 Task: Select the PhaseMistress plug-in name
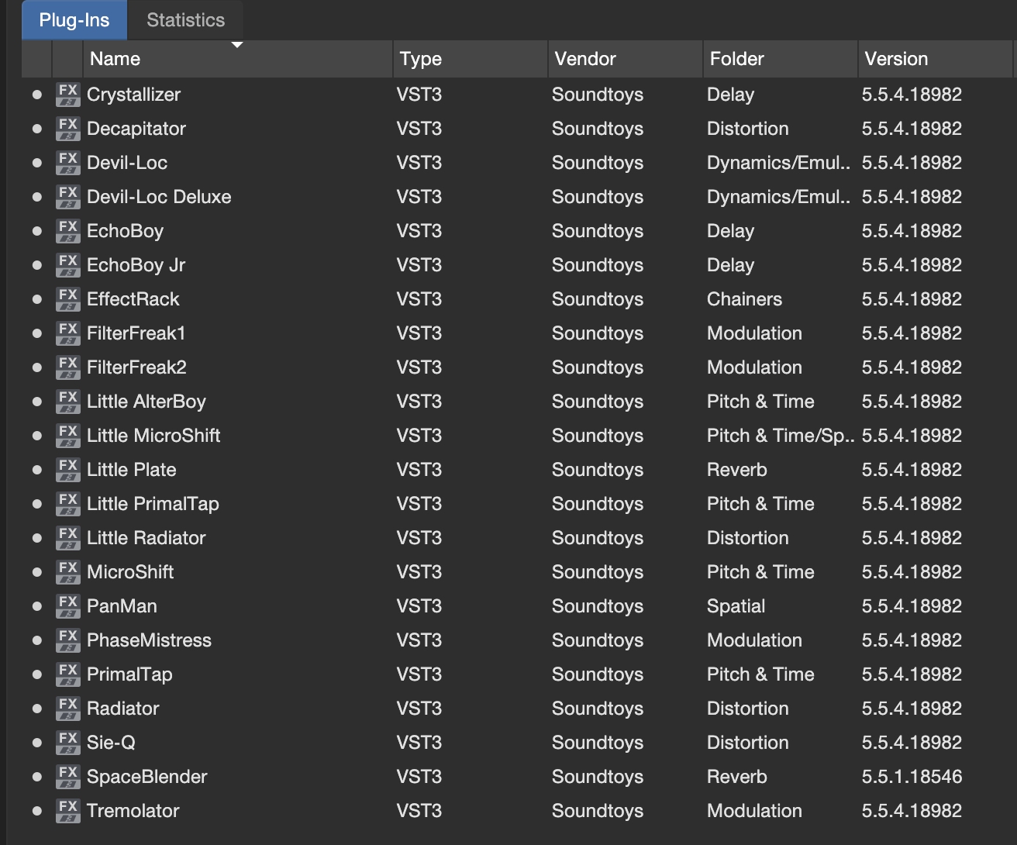click(149, 640)
